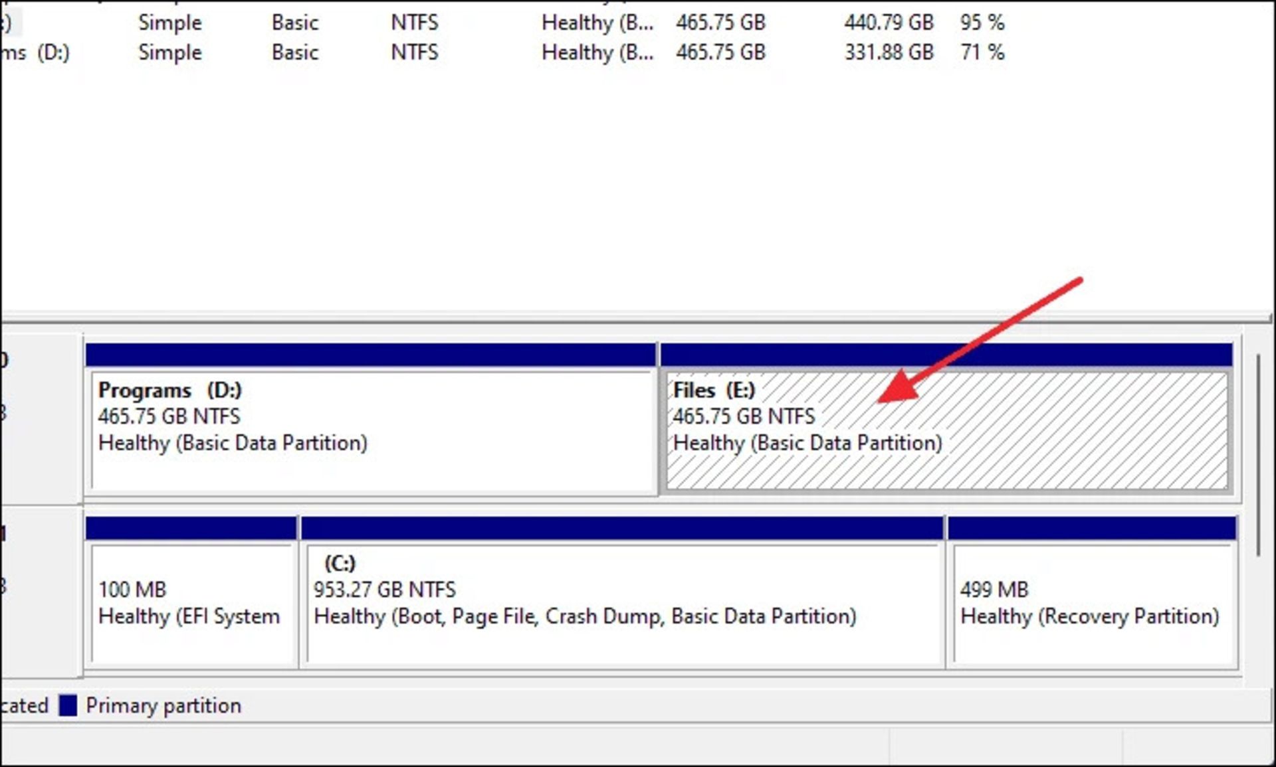Image resolution: width=1276 pixels, height=767 pixels.
Task: Click the blue header above 499 MB partition
Action: [x=1092, y=529]
